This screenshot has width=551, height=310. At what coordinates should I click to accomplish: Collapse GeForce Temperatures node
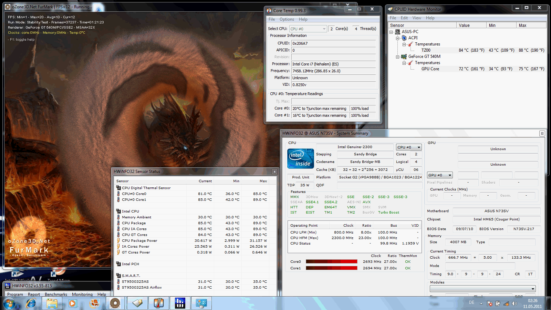click(404, 63)
